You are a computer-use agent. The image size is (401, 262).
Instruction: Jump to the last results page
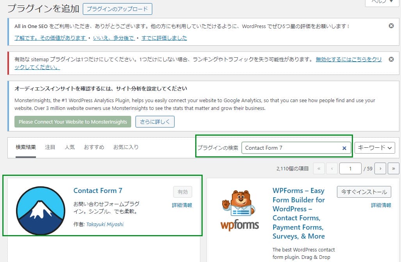click(393, 168)
